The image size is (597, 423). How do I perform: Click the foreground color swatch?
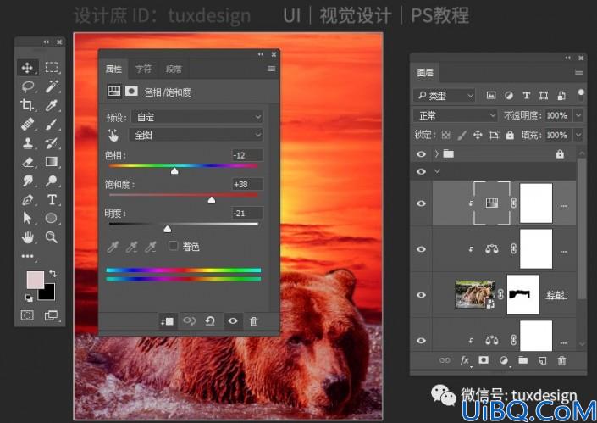coord(35,280)
